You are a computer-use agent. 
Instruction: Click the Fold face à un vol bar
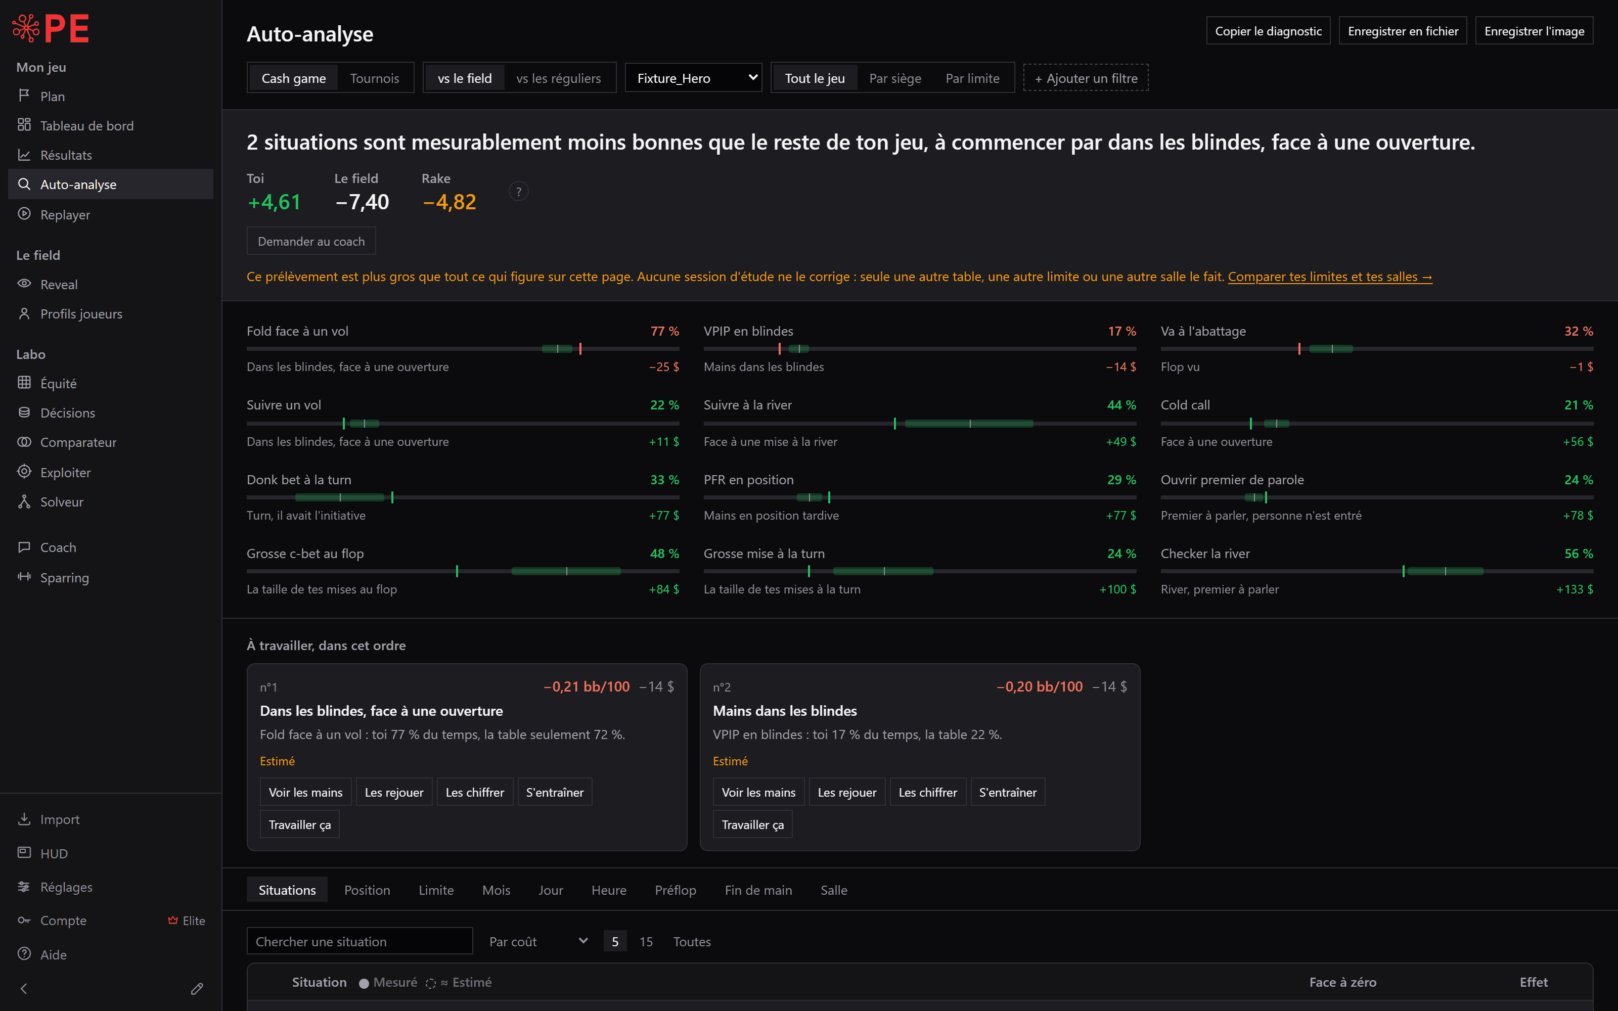click(x=463, y=348)
